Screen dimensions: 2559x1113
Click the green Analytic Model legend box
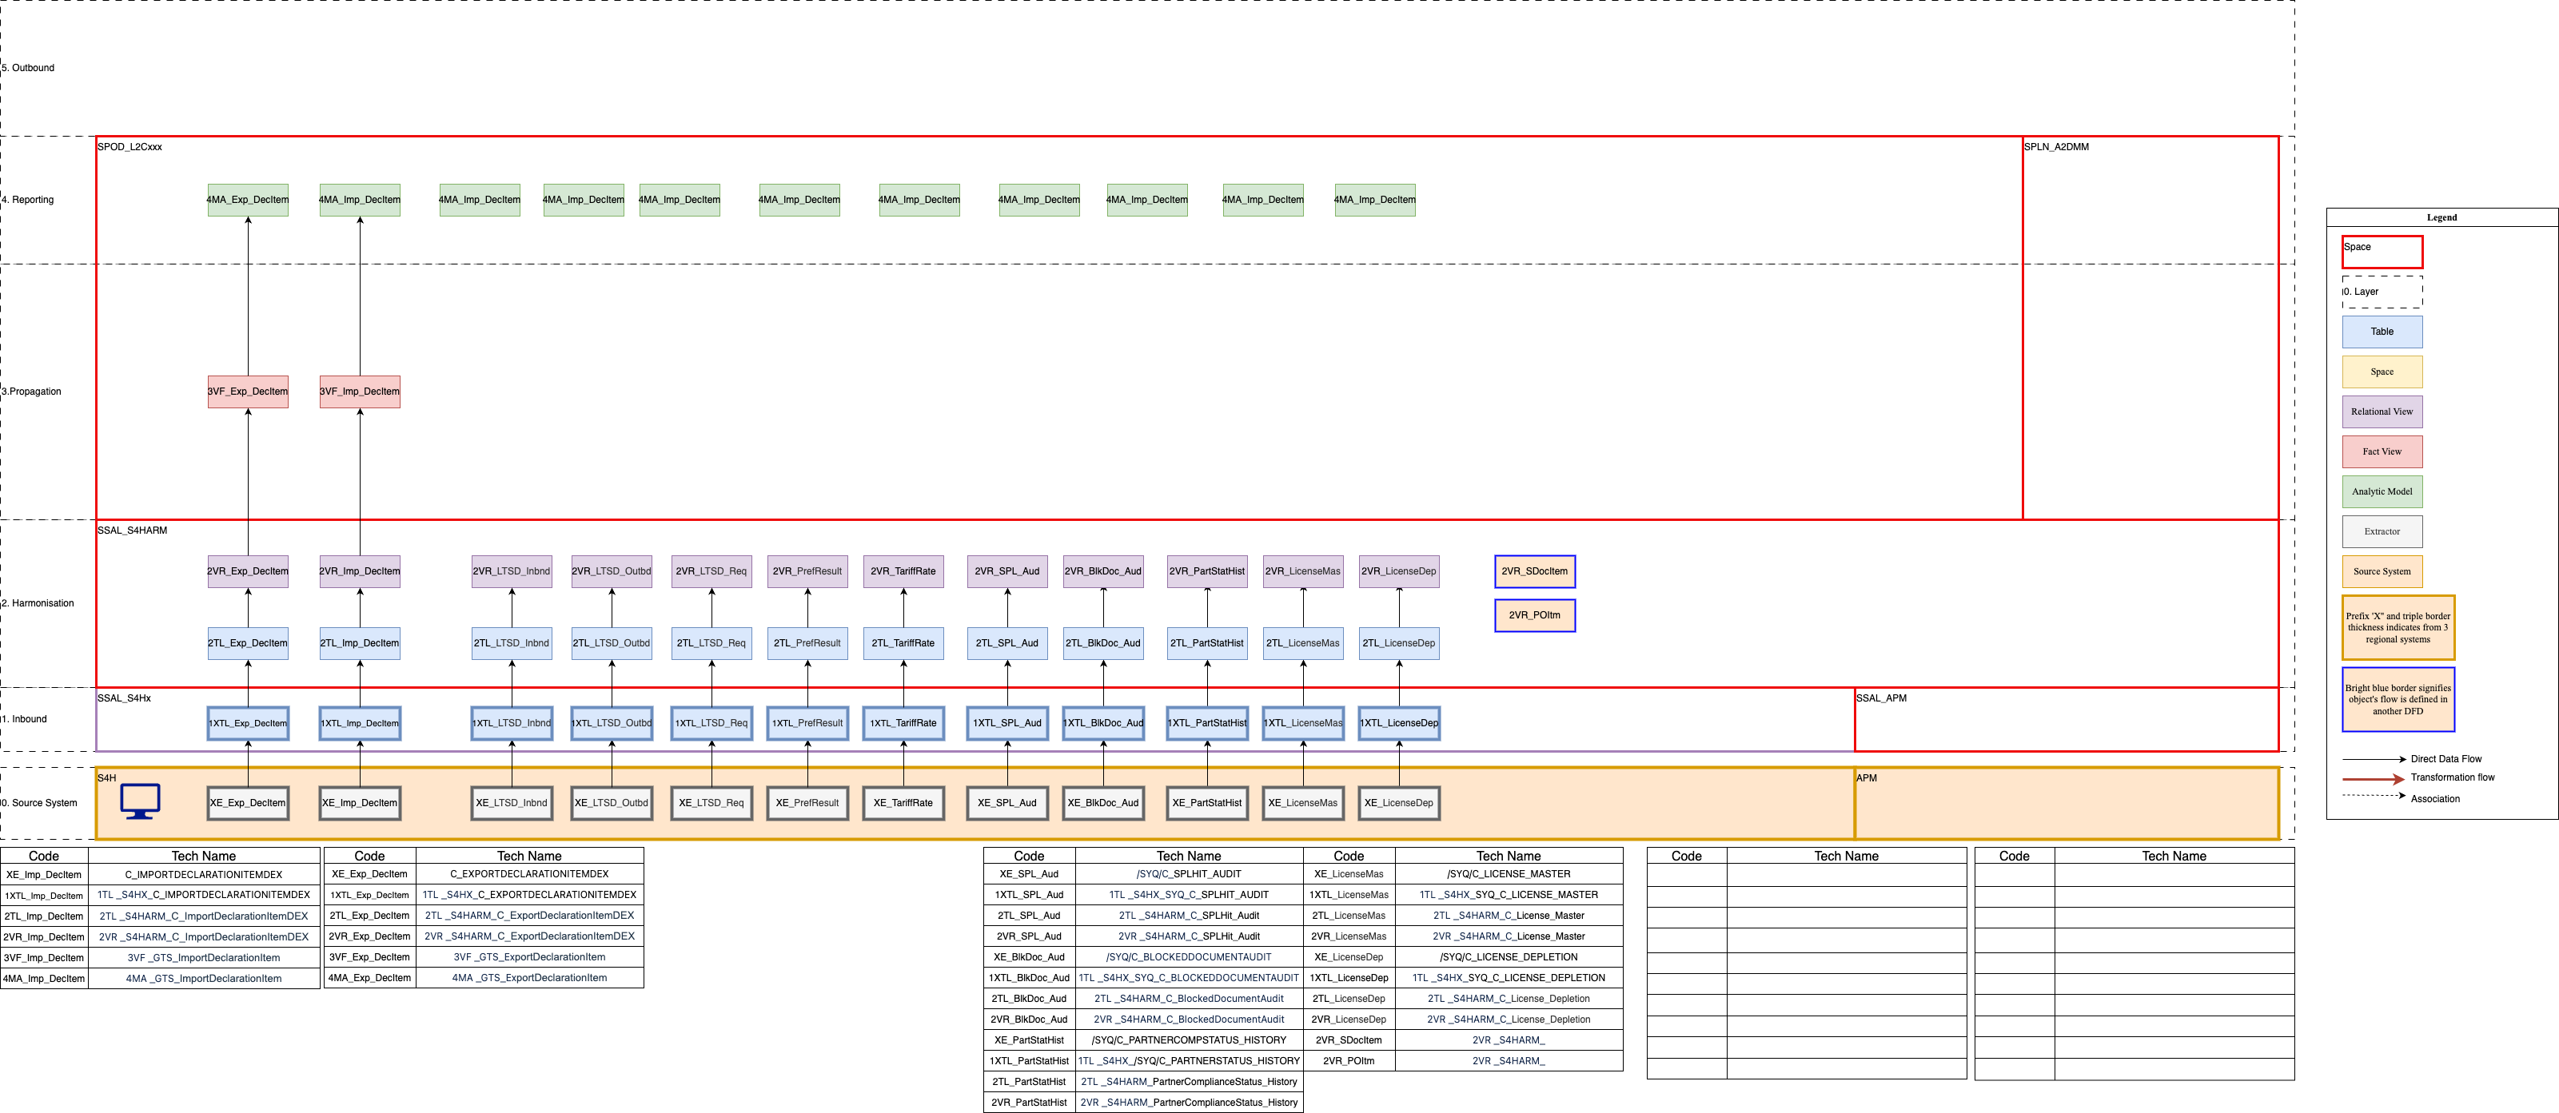(2382, 491)
